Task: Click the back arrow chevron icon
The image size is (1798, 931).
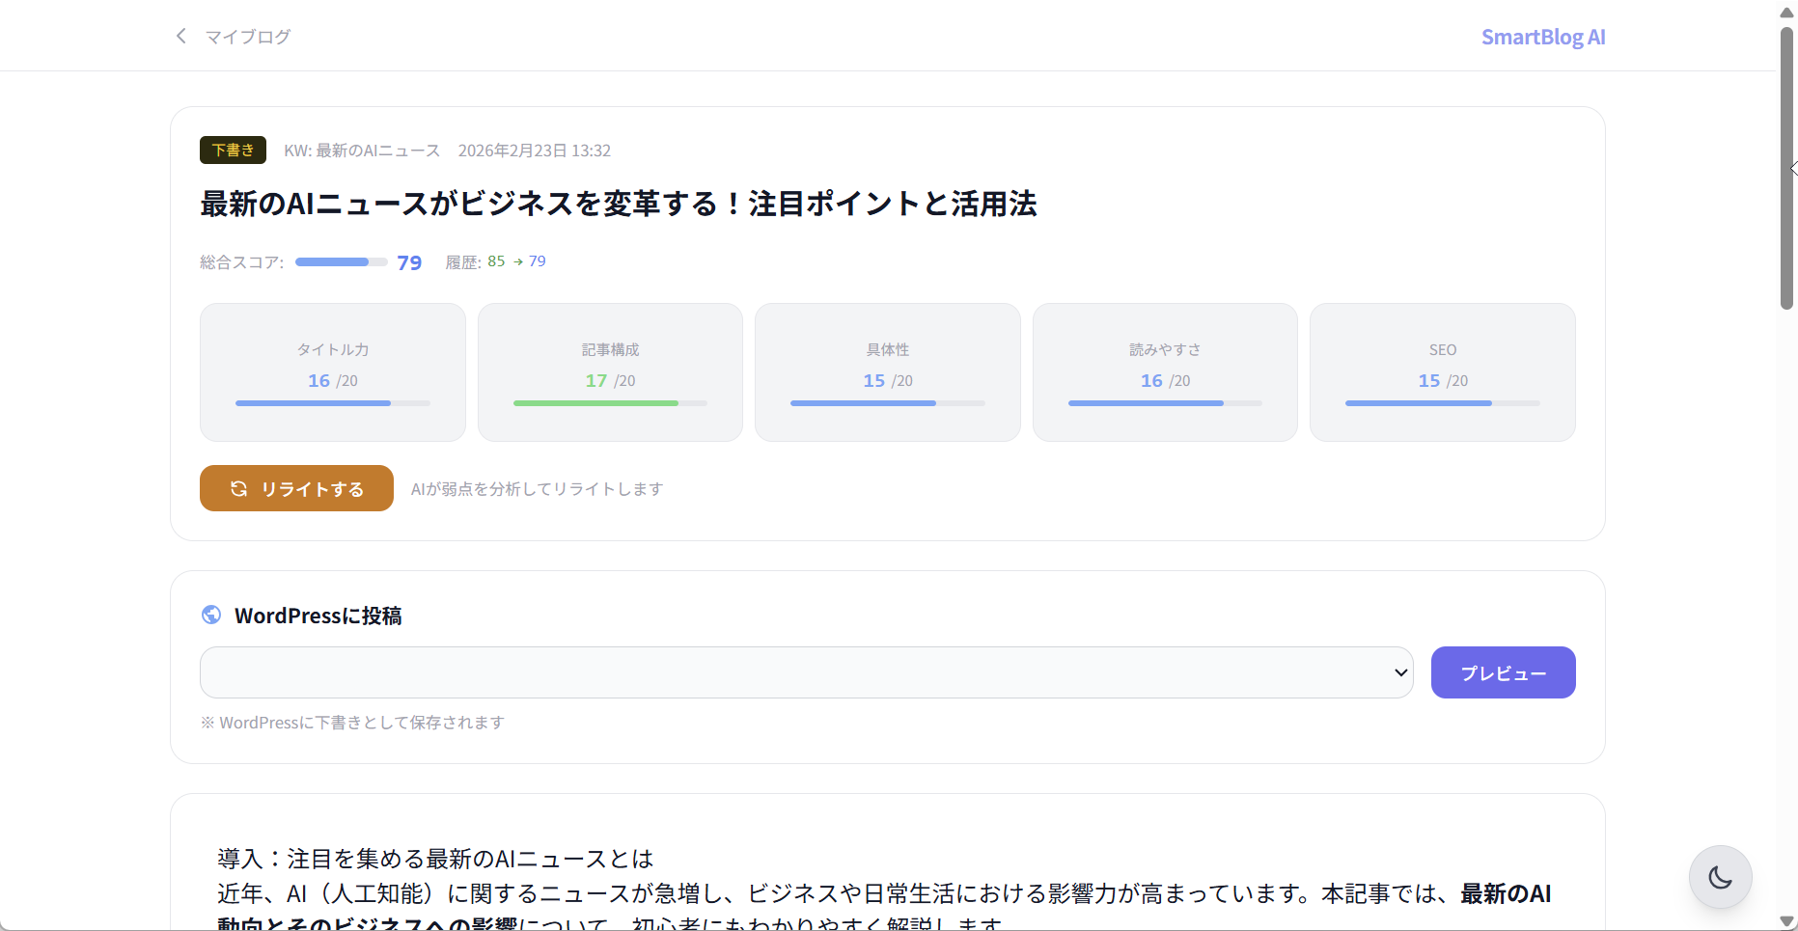Action: 180,36
